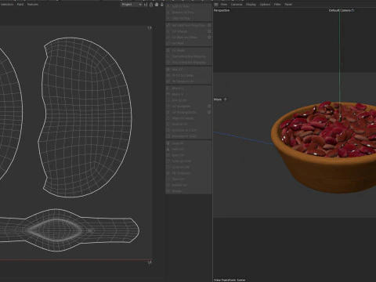Open the viewport Display menu
The height and width of the screenshot is (282, 376).
click(251, 5)
